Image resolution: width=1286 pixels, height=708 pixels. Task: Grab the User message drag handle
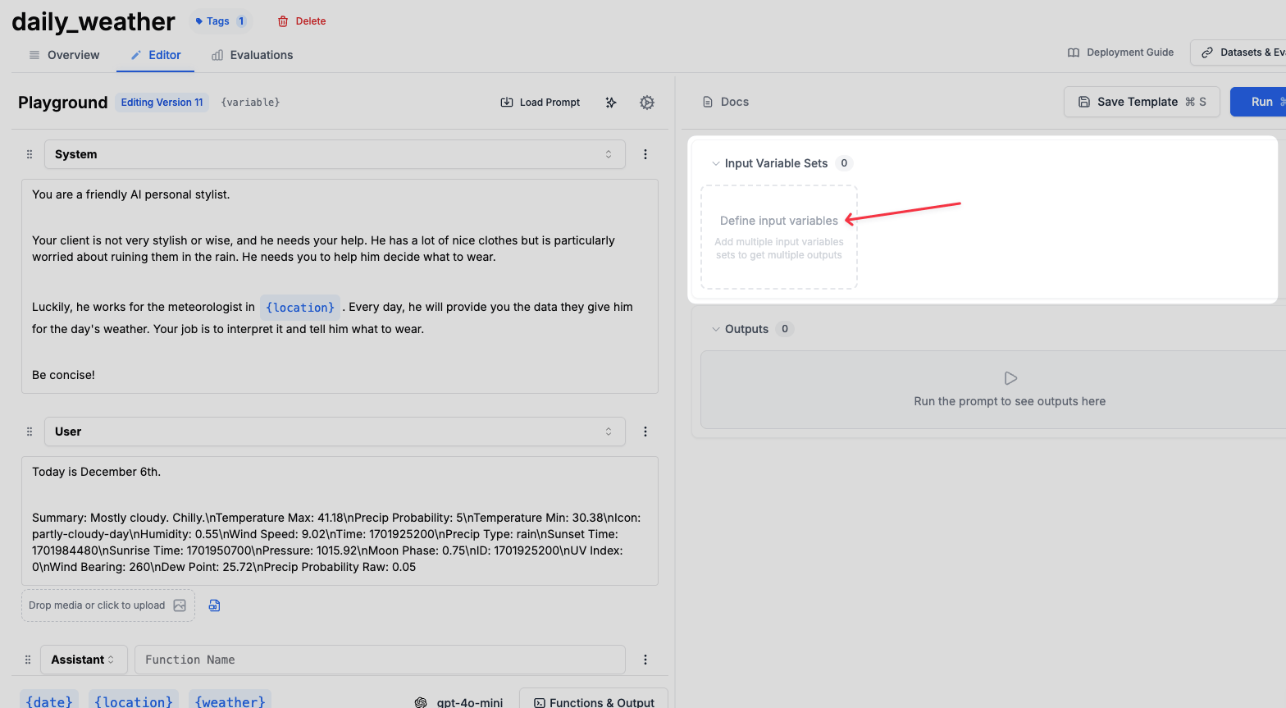[30, 432]
